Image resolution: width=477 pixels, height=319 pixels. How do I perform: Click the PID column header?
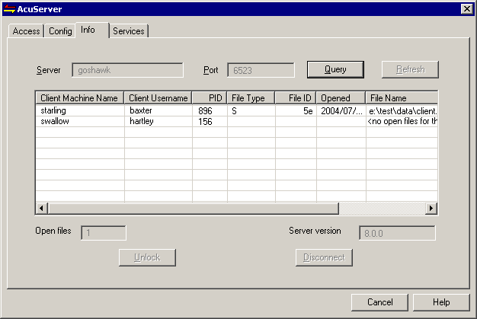(x=210, y=98)
